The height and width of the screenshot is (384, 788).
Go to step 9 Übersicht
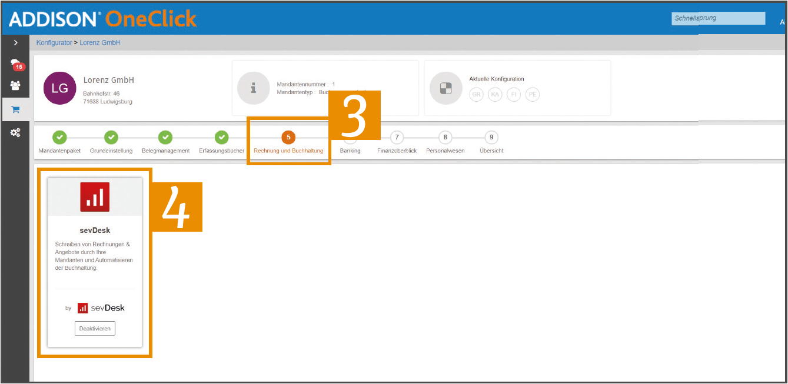[x=491, y=143]
